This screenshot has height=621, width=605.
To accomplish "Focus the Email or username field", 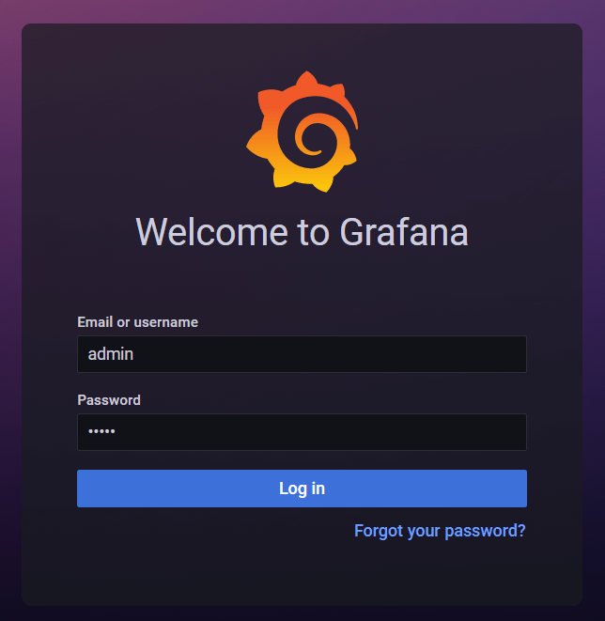I will [302, 354].
